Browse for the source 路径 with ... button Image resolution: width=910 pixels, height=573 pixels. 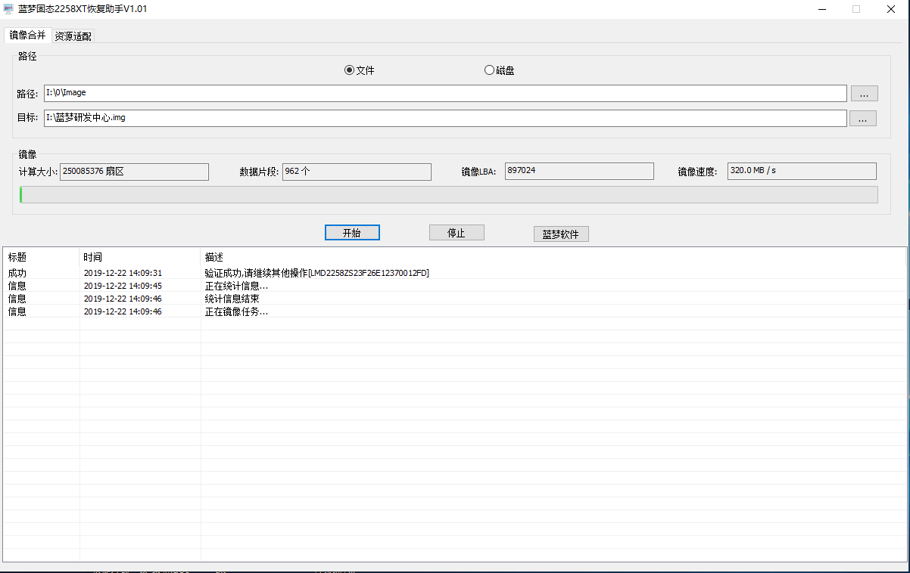point(865,93)
